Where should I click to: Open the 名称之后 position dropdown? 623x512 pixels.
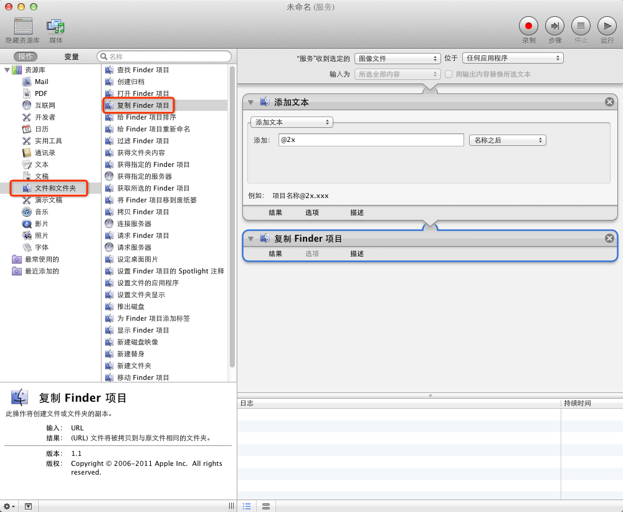coord(507,140)
